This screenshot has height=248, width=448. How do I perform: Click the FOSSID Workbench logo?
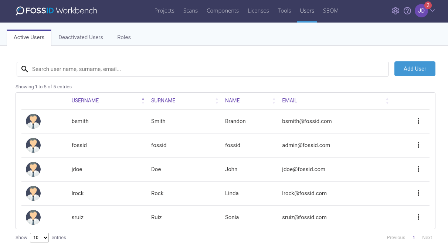[57, 11]
